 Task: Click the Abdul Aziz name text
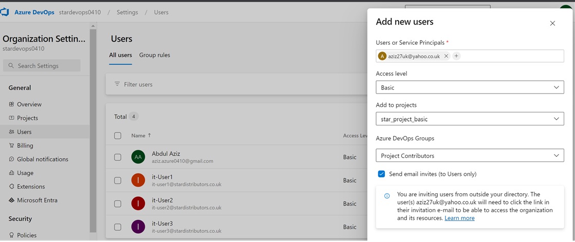pyautogui.click(x=166, y=154)
